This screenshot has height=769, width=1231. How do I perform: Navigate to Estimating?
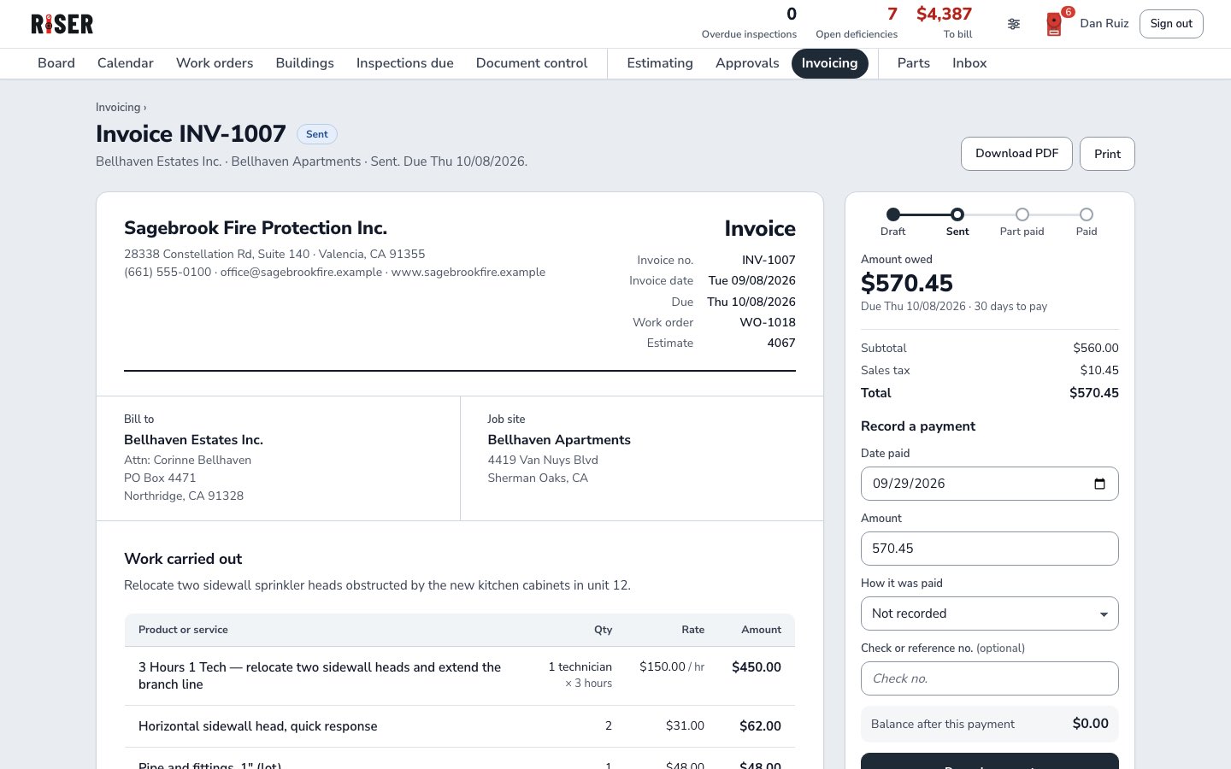click(660, 63)
